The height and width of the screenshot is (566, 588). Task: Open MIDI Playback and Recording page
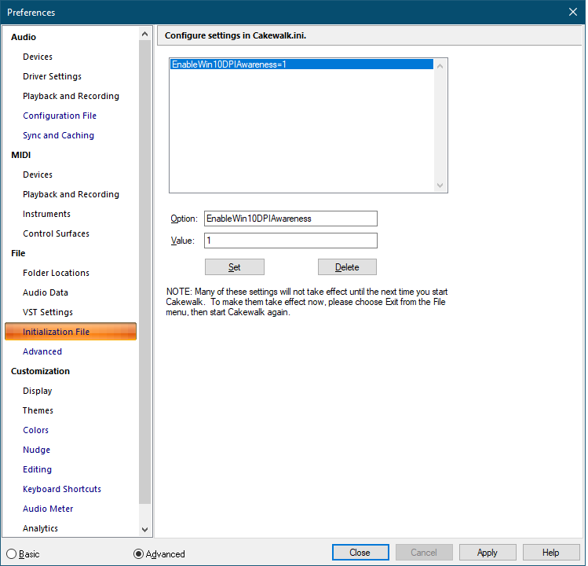point(71,194)
